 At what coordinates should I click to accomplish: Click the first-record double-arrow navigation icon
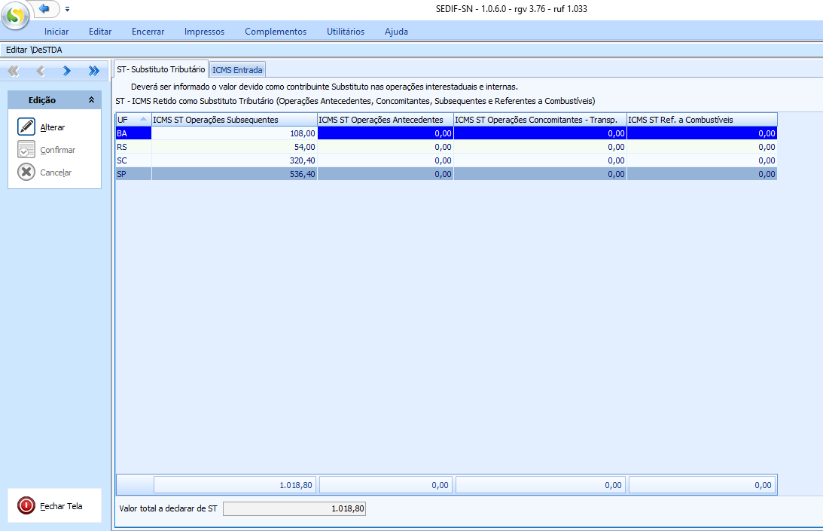pyautogui.click(x=12, y=71)
